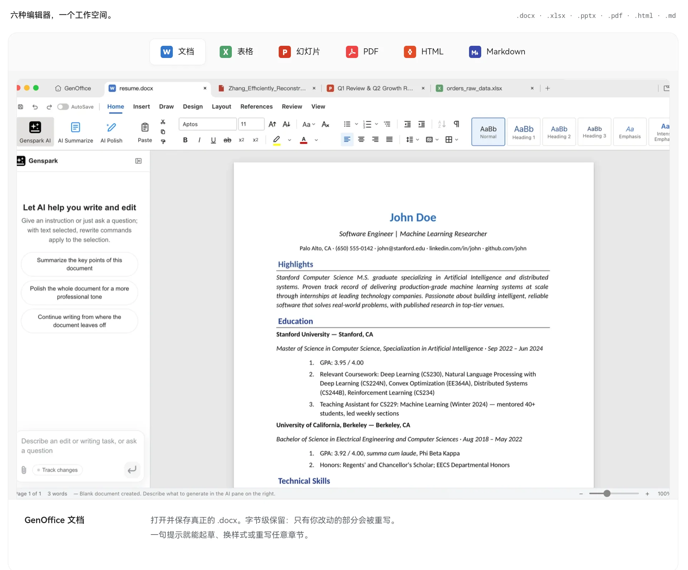The height and width of the screenshot is (570, 688).
Task: Open the Insert ribbon tab
Action: pos(141,107)
